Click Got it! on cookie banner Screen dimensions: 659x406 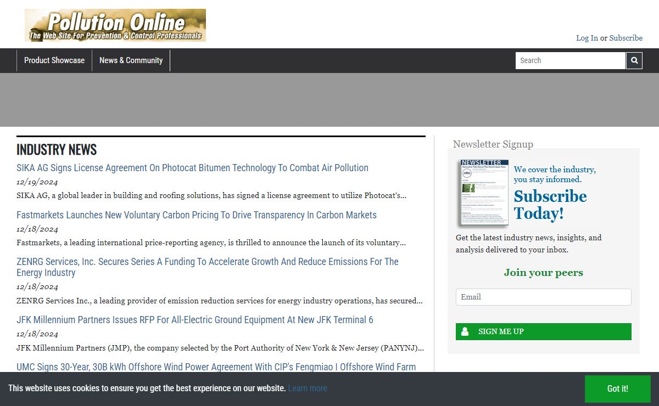pyautogui.click(x=618, y=388)
